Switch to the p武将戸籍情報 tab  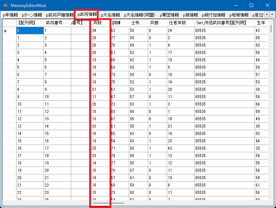click(59, 15)
